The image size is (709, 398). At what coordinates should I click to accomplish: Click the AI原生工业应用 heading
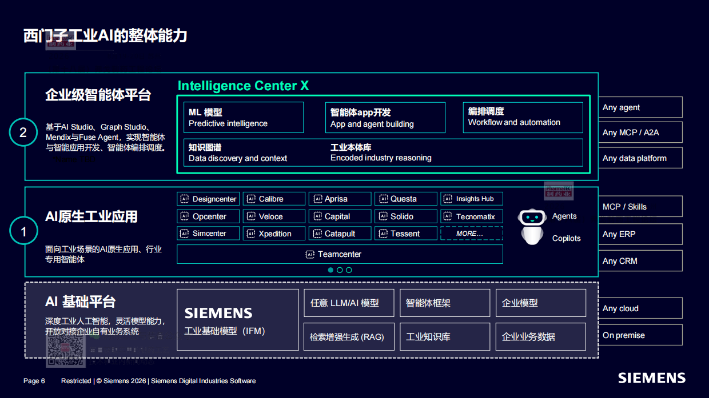(x=91, y=216)
